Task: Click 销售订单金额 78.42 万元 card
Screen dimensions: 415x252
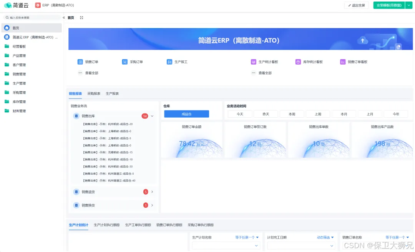Action: (192, 140)
